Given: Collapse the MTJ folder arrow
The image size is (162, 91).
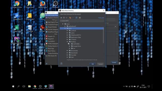Looking at the screenshot, I should tap(65, 28).
